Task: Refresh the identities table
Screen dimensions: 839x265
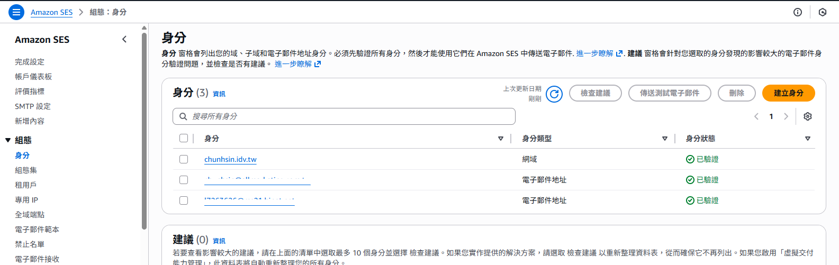Action: (x=554, y=94)
